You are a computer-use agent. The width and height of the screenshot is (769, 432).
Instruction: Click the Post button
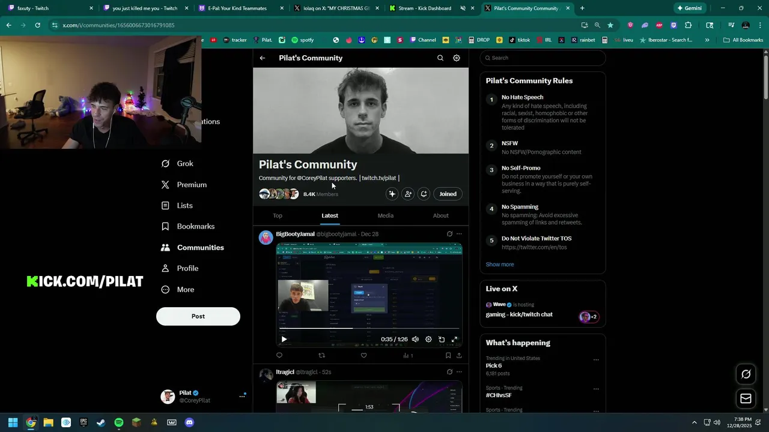click(198, 316)
